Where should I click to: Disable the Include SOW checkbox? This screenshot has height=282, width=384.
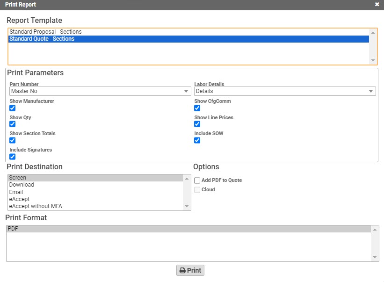(x=197, y=140)
